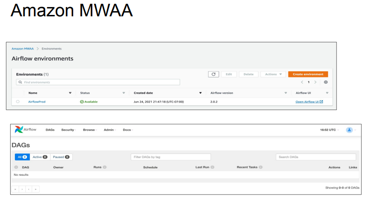Screen dimensions: 370x201
Task: Click the external link icon for Airflow UI
Action: tap(321, 102)
